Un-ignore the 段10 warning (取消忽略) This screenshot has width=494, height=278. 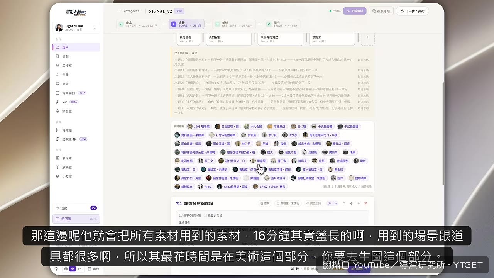pos(363,60)
